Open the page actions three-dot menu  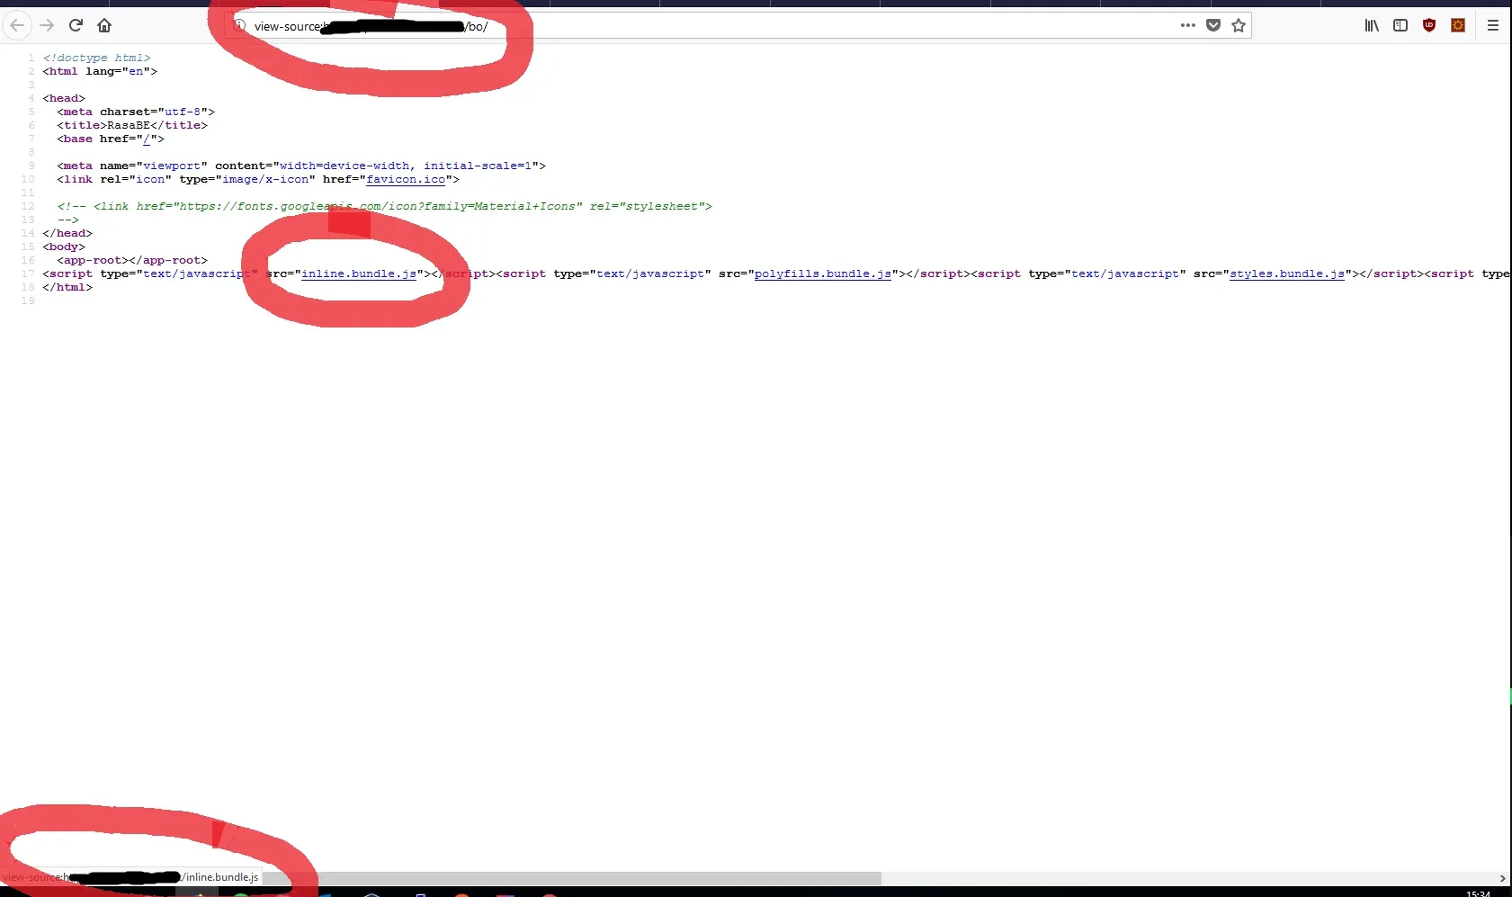[1188, 25]
